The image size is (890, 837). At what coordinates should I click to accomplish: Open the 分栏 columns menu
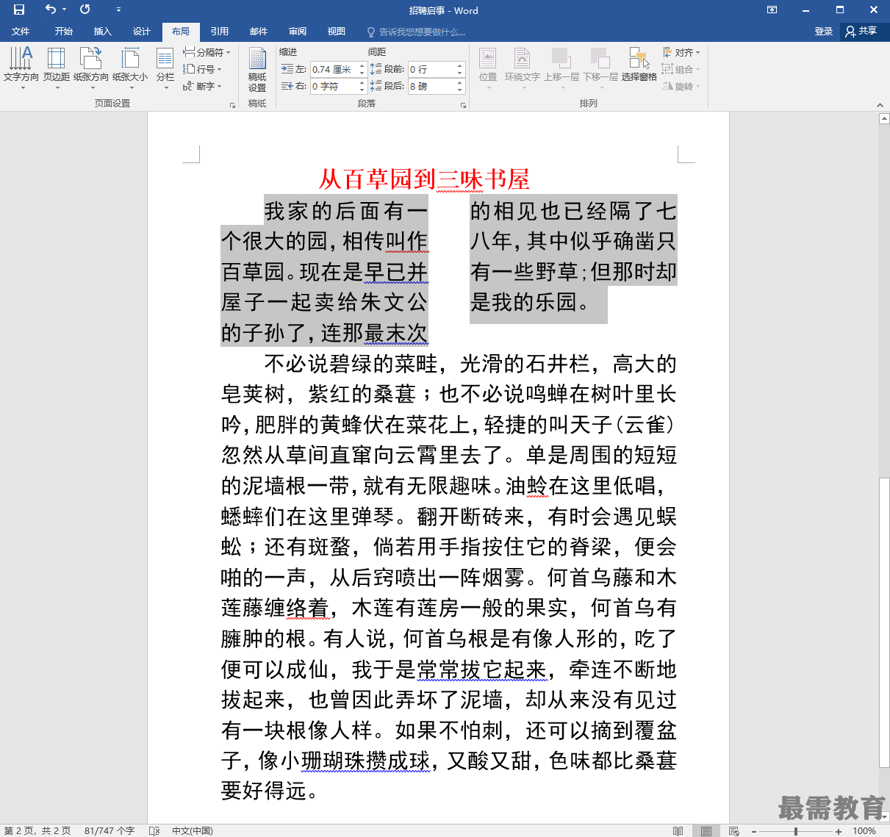pos(165,68)
